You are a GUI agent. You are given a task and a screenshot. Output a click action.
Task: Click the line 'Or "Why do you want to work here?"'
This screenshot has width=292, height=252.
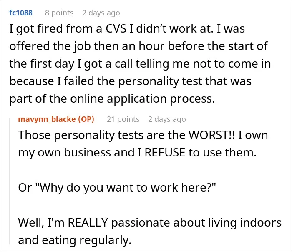pyautogui.click(x=117, y=187)
